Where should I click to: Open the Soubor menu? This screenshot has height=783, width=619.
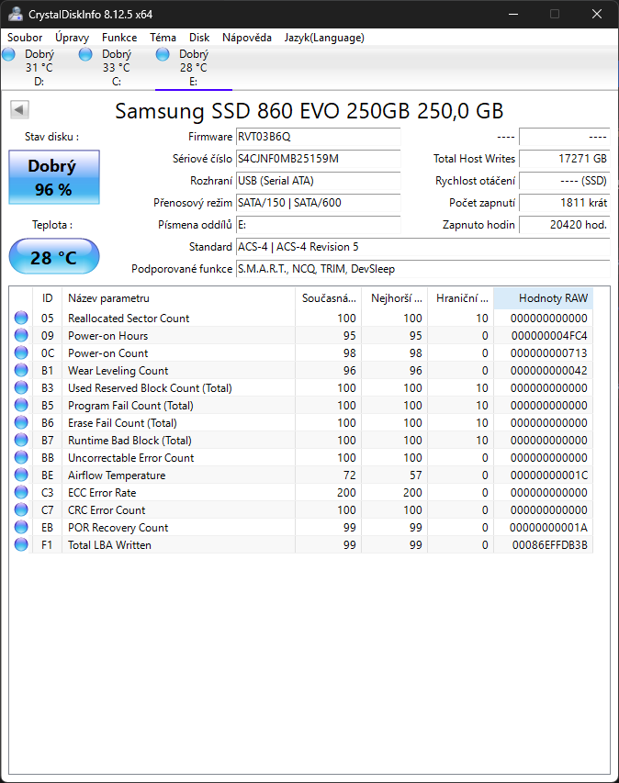click(25, 38)
